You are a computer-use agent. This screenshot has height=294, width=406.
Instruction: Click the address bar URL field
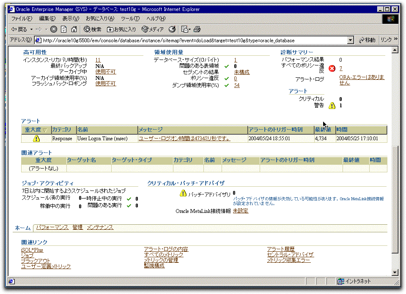point(194,40)
